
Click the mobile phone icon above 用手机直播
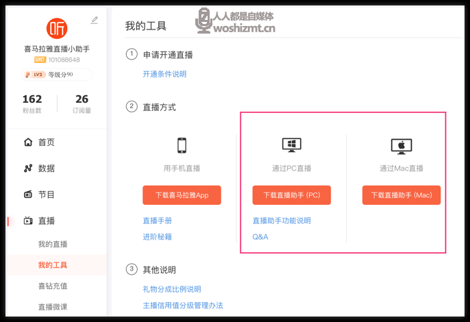(182, 145)
